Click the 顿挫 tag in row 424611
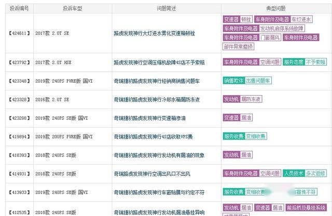Image resolution: width=332 pixels, height=216 pixels. 246,20
